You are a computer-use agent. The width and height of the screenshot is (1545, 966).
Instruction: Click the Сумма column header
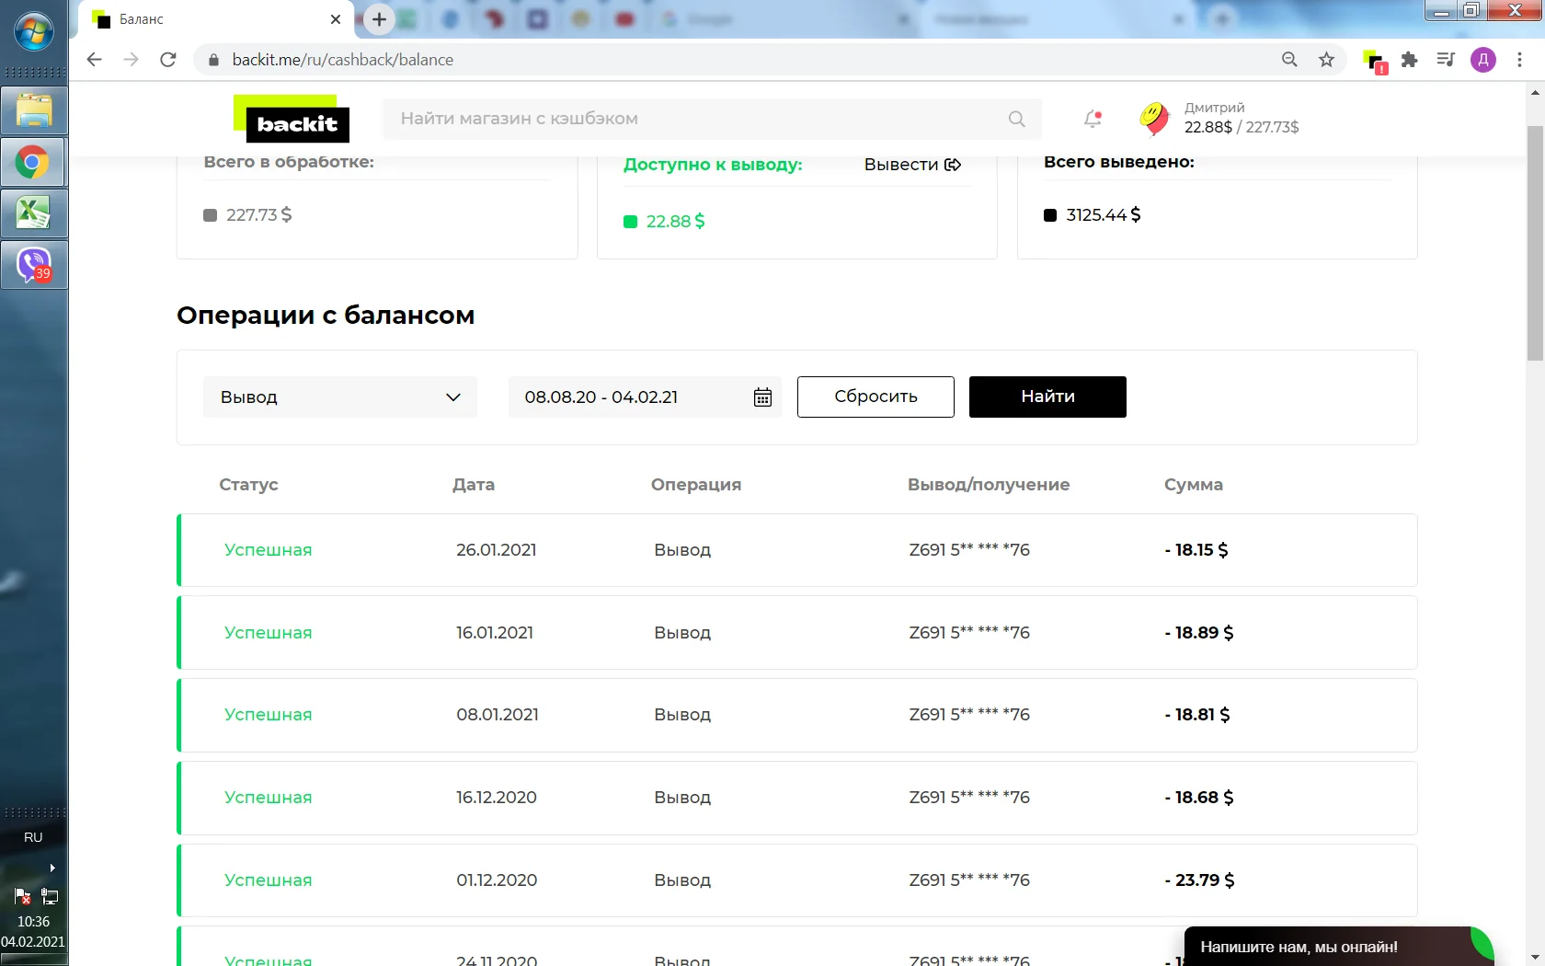click(1194, 485)
